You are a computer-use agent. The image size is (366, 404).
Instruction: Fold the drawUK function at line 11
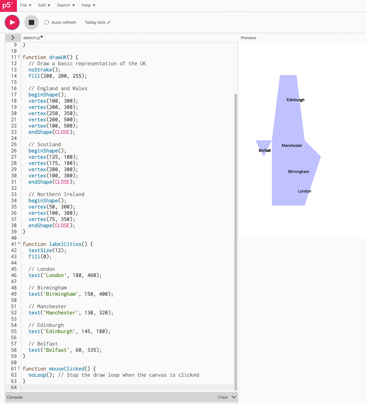tap(19, 57)
